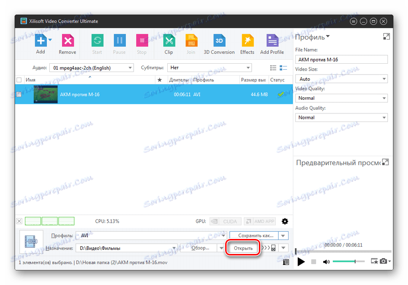The image size is (408, 285).
Task: Click the Открыть button
Action: pos(243,248)
